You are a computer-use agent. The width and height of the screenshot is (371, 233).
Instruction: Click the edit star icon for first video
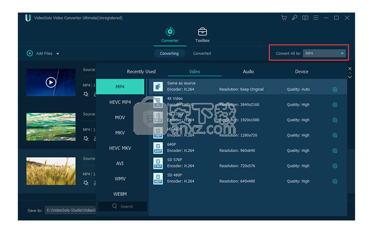[x=86, y=94]
